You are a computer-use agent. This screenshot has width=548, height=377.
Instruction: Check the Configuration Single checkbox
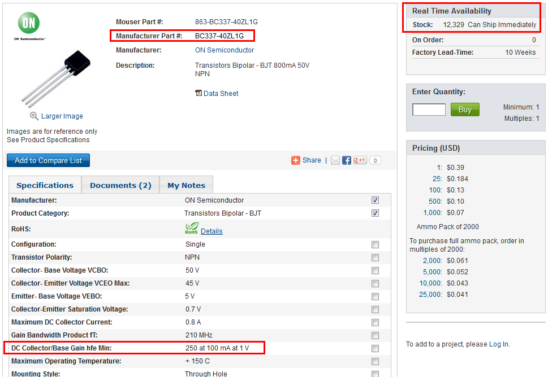375,244
